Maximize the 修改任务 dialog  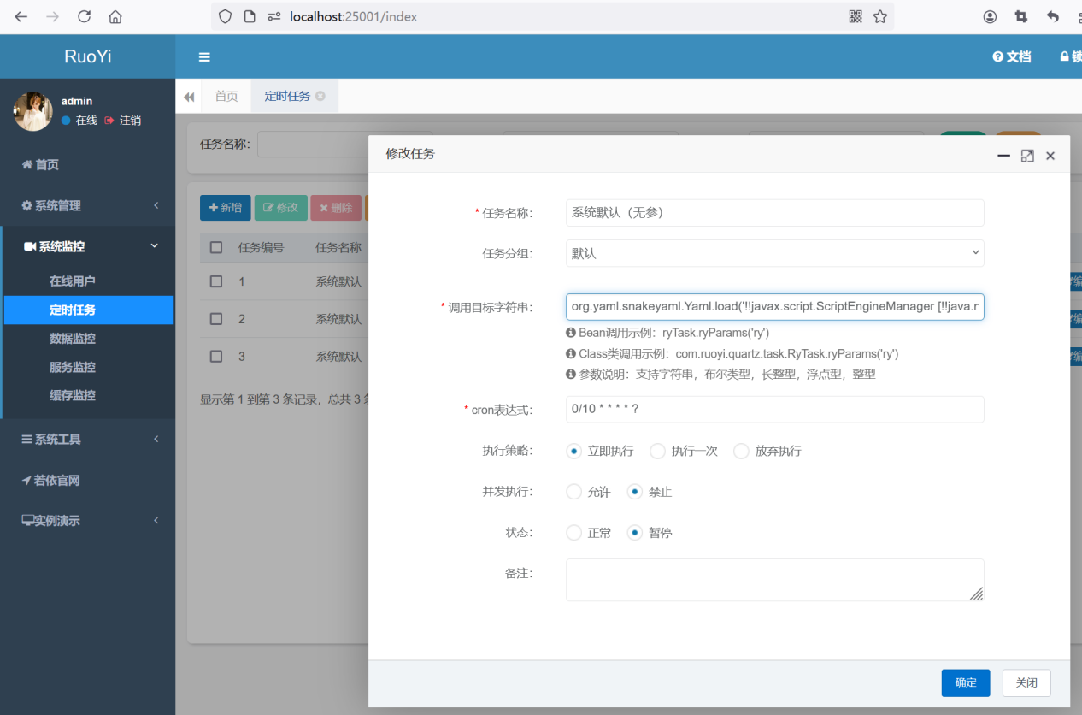tap(1027, 156)
